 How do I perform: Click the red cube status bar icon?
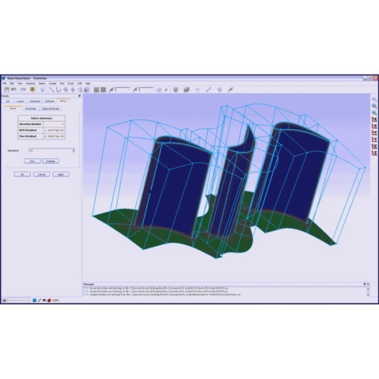point(49,300)
